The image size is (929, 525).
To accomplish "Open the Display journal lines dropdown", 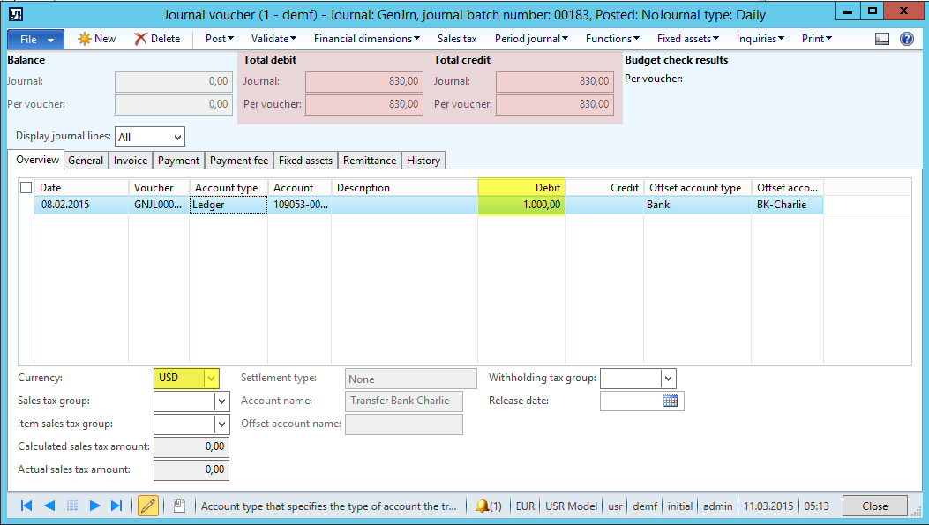I will click(x=177, y=137).
